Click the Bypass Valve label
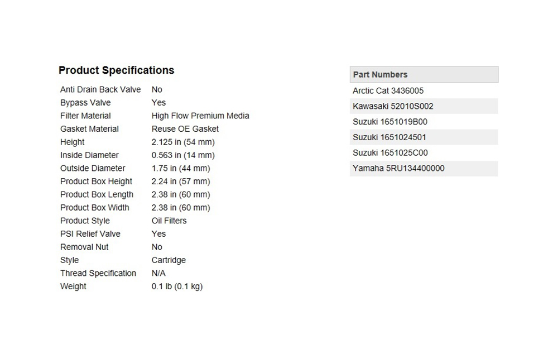 point(85,103)
